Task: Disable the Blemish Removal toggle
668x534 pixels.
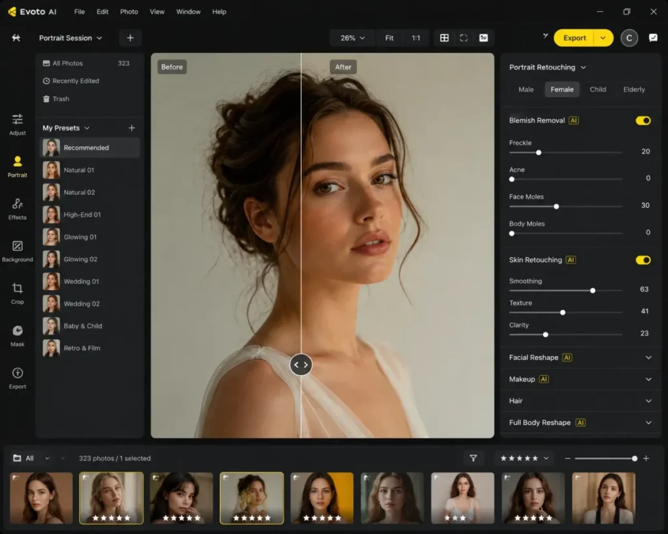Action: point(643,121)
